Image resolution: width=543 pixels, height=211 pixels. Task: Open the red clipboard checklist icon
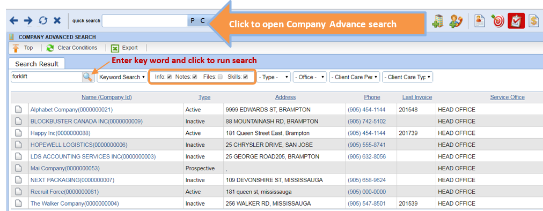pos(516,21)
